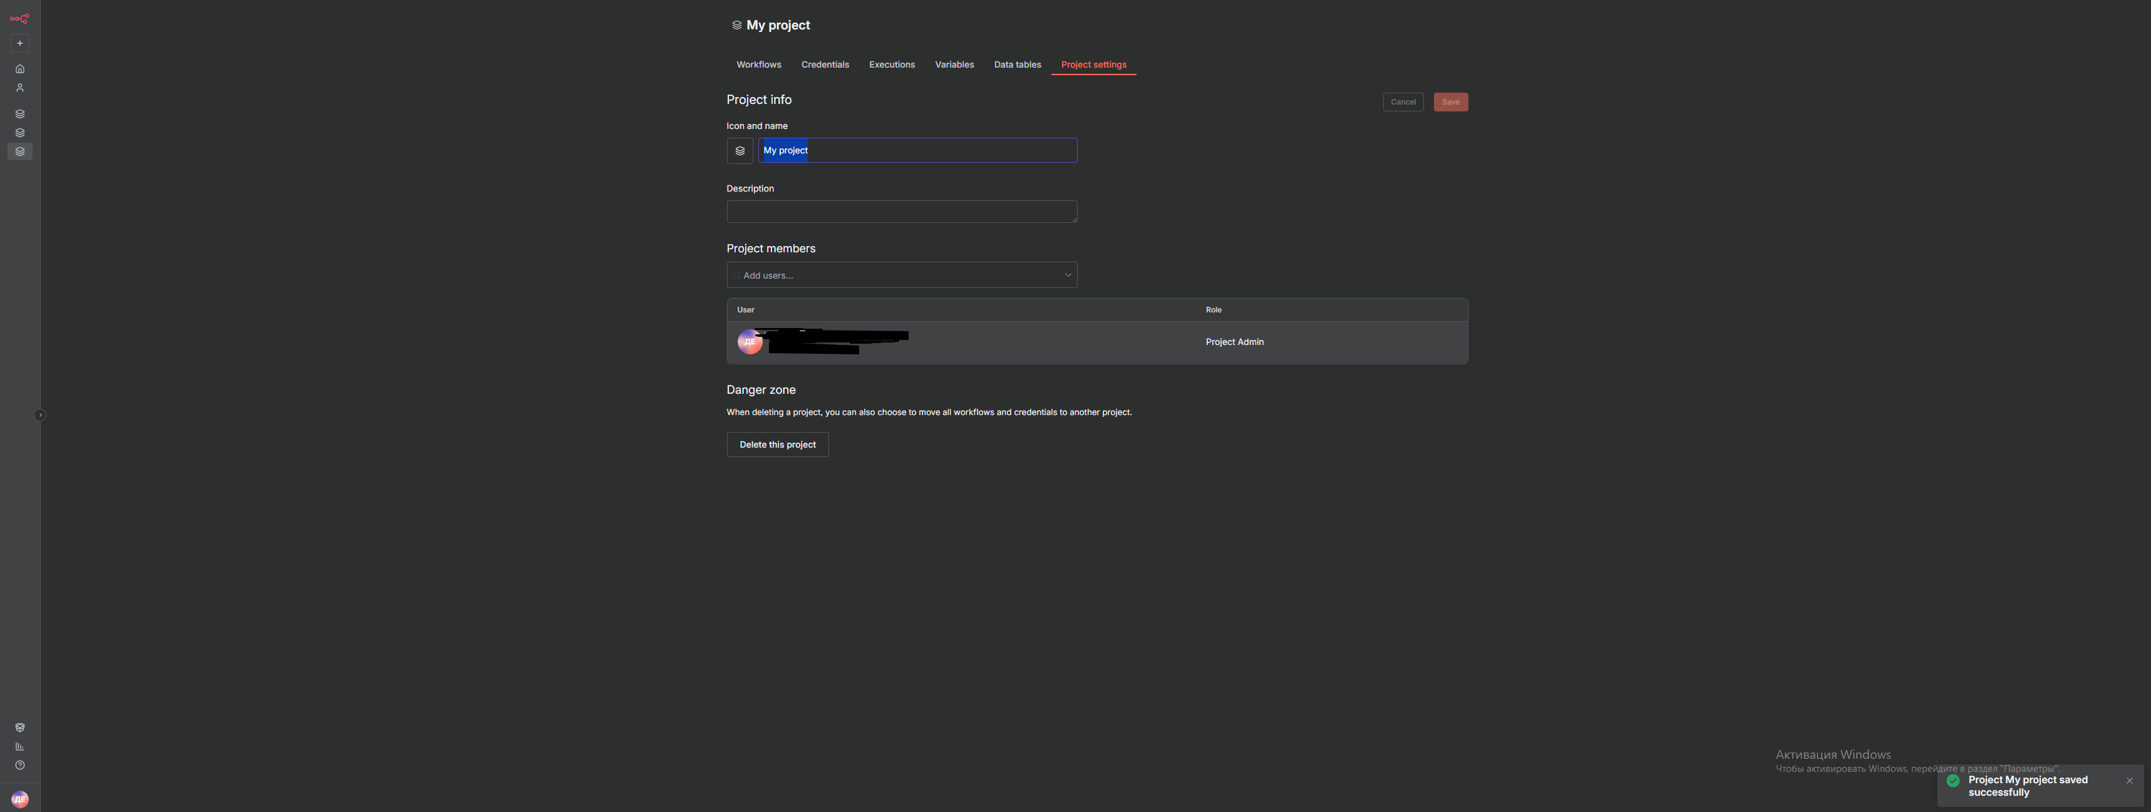
Task: Click the Cancel button
Action: point(1403,102)
